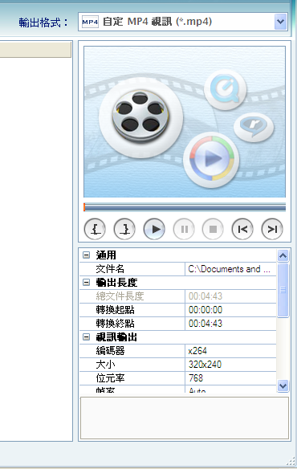This screenshot has height=469, width=297.
Task: Play the video preview
Action: click(x=154, y=230)
